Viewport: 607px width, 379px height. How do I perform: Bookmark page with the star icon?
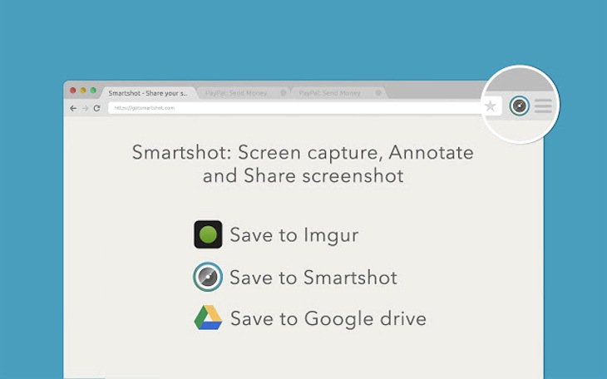tap(490, 106)
